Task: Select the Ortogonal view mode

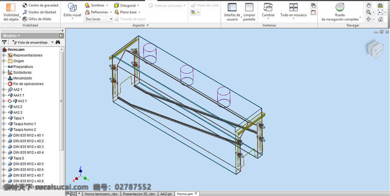Action: (x=125, y=5)
